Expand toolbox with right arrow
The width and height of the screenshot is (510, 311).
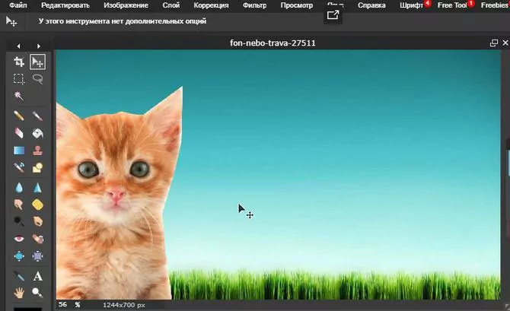39,46
